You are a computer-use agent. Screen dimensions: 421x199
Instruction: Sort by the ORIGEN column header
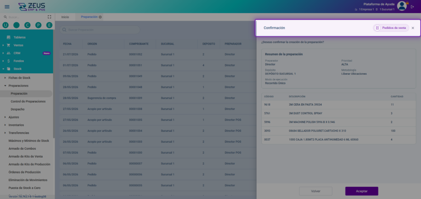point(92,44)
